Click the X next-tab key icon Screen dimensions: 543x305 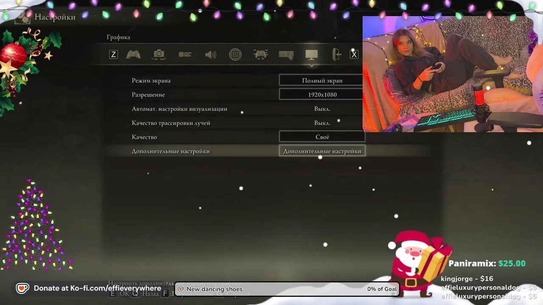point(354,55)
